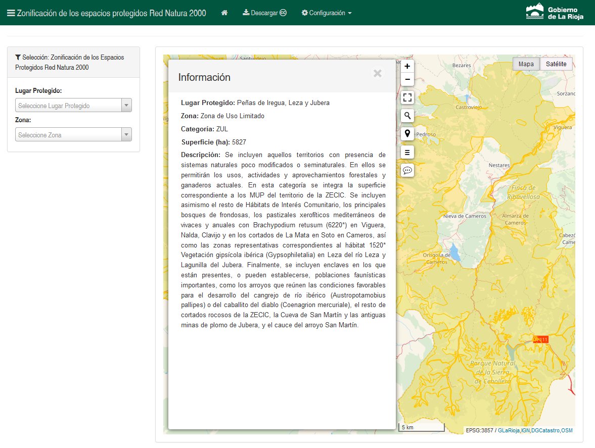Click the Zona de Uso Limitado text
This screenshot has height=448, width=595.
(x=232, y=116)
